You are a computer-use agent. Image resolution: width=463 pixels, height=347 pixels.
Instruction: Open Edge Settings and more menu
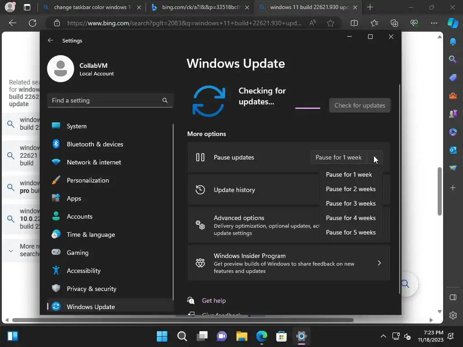point(434,23)
